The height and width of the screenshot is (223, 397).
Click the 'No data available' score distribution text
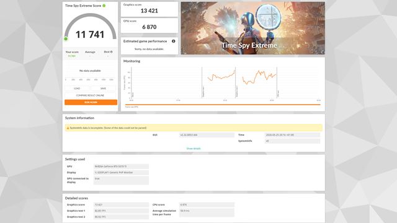[90, 71]
